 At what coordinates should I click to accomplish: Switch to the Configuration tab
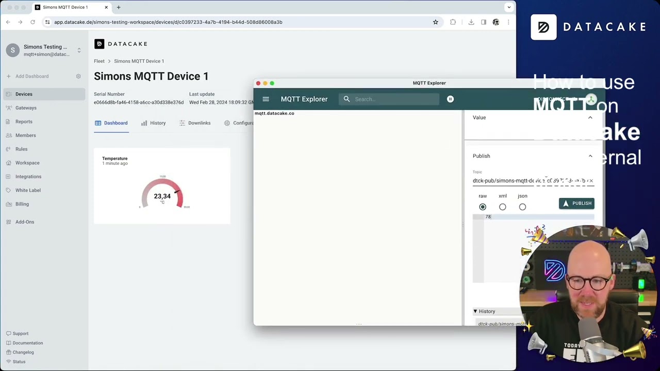pos(239,123)
